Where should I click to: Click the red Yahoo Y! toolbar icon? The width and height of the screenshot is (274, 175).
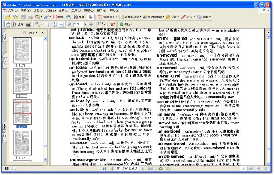point(112,24)
